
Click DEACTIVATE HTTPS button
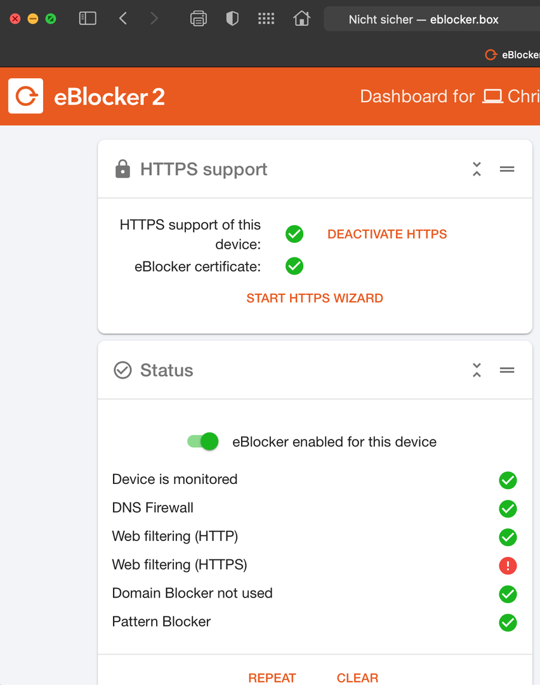coord(387,234)
